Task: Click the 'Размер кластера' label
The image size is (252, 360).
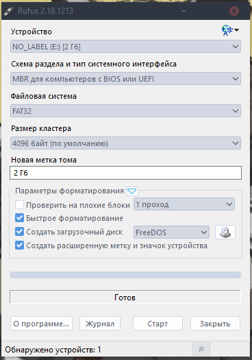Action: click(x=41, y=128)
